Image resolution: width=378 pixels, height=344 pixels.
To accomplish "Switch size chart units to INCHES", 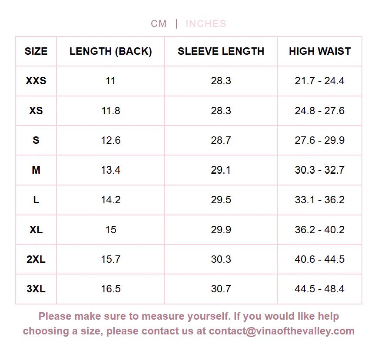I will coord(206,23).
